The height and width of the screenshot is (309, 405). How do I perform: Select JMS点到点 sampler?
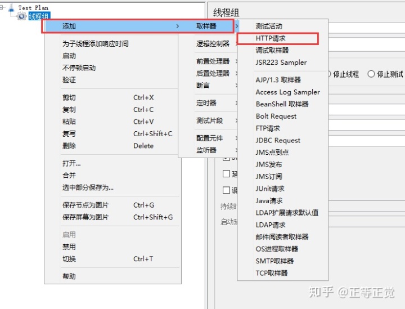point(282,153)
